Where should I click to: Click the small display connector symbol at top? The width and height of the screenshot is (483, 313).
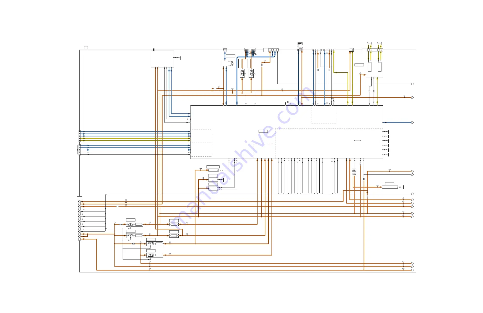tap(351, 50)
